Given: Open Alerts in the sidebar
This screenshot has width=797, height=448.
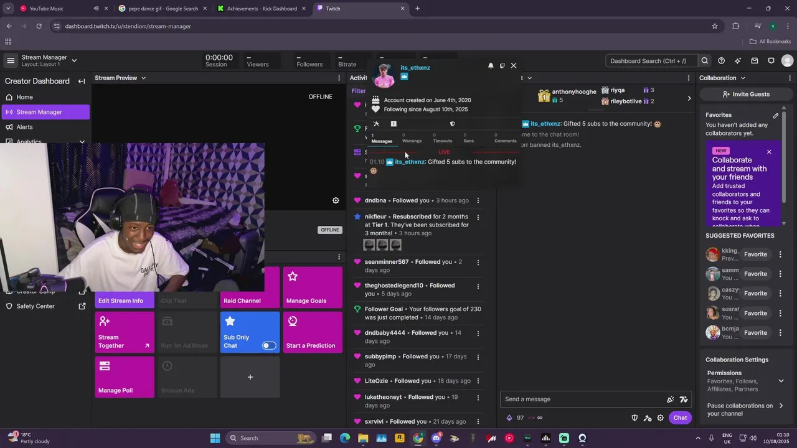Looking at the screenshot, I should [x=45, y=127].
